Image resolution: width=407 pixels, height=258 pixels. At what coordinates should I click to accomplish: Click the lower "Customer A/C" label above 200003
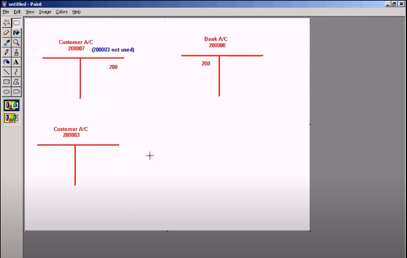click(x=70, y=129)
